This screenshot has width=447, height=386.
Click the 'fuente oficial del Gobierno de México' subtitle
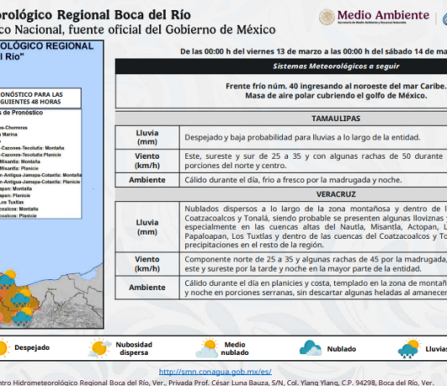pos(172,29)
